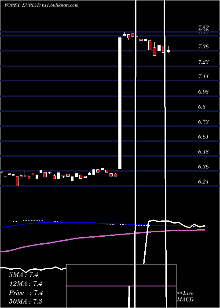Click the 6.73 price axis label
Screen dimensions: 220x308
(203, 121)
